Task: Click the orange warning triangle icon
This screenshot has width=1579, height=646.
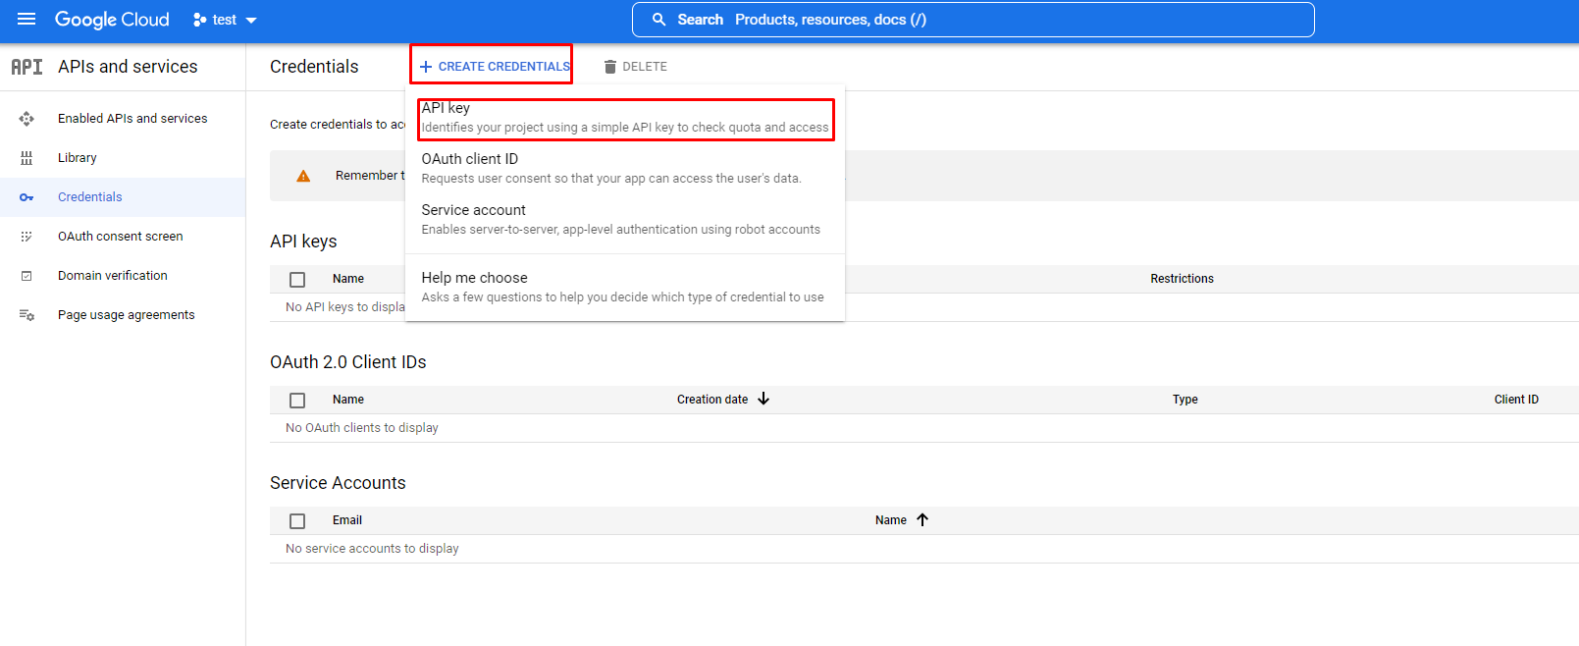Action: (303, 176)
